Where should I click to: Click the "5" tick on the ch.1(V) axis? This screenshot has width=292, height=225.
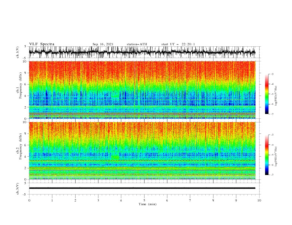tap(26, 46)
